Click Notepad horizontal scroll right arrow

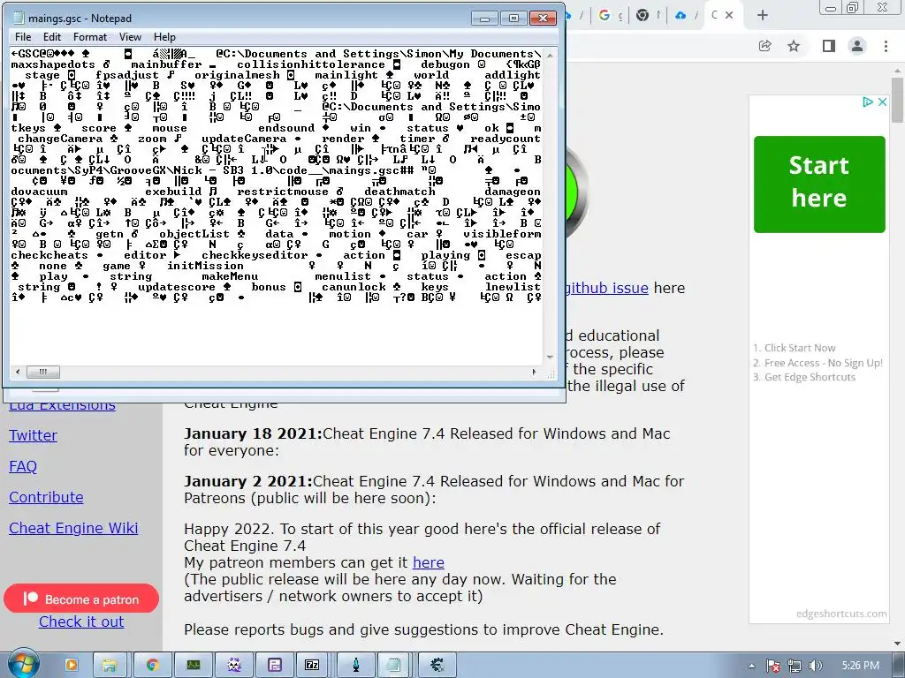click(x=534, y=372)
